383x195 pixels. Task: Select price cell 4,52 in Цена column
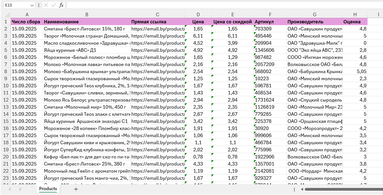point(198,43)
